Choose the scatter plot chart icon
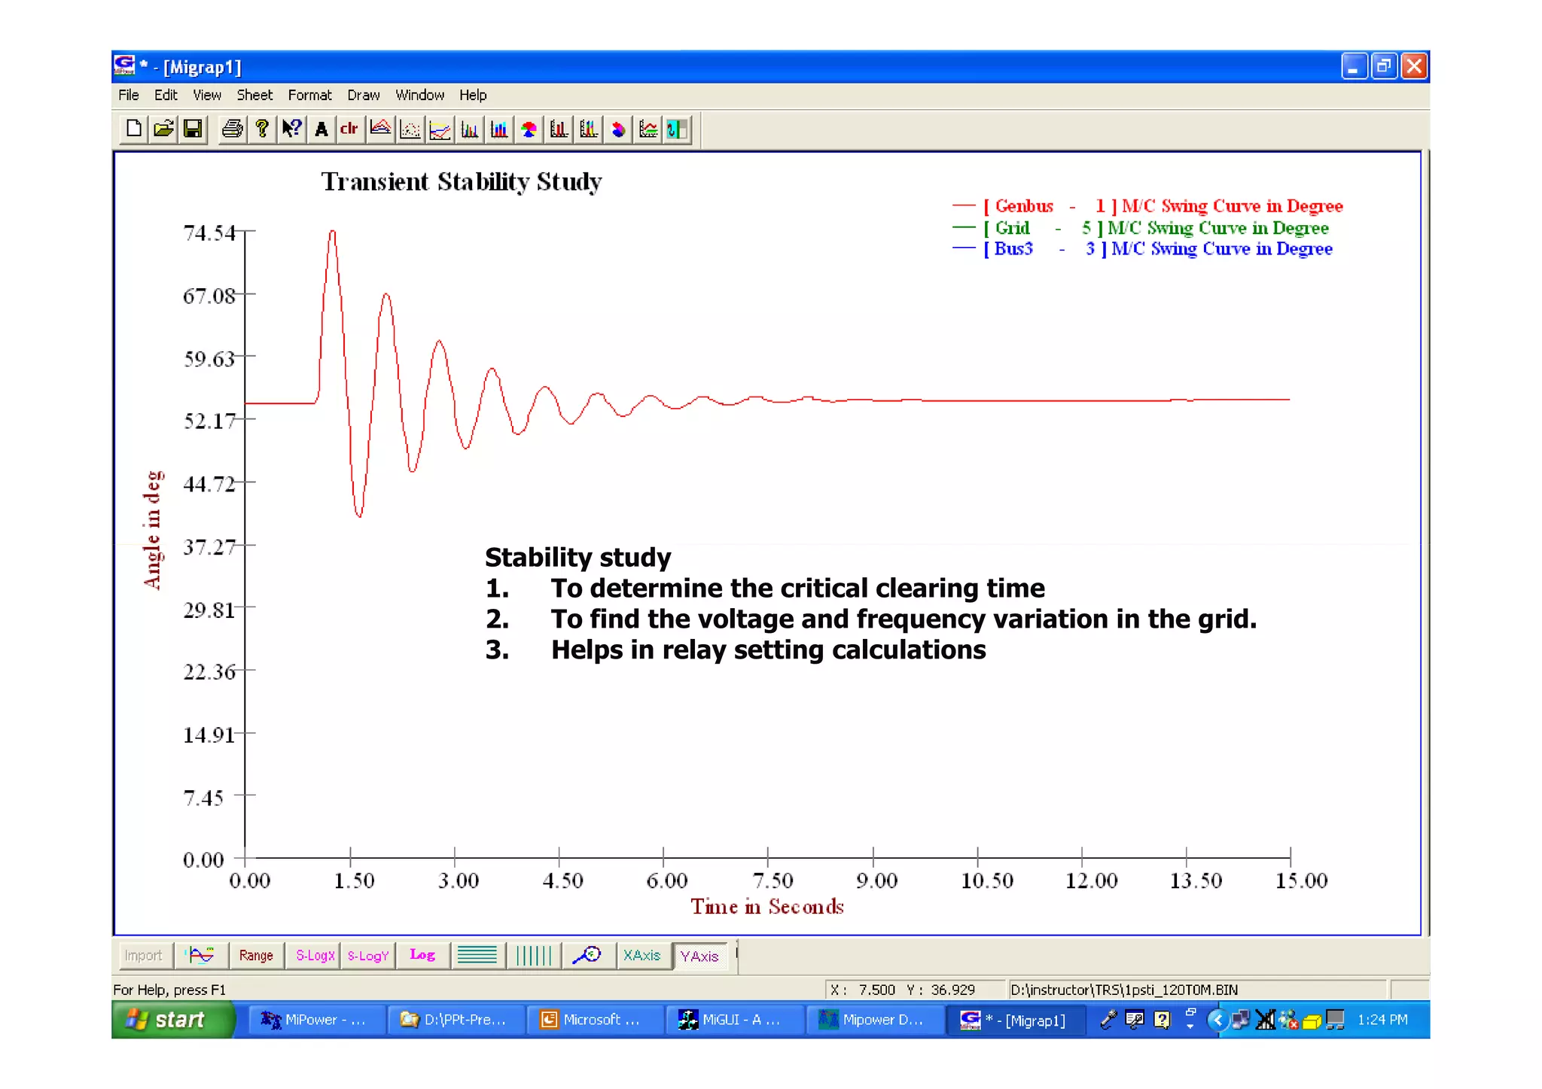The height and width of the screenshot is (1089, 1542). click(410, 129)
